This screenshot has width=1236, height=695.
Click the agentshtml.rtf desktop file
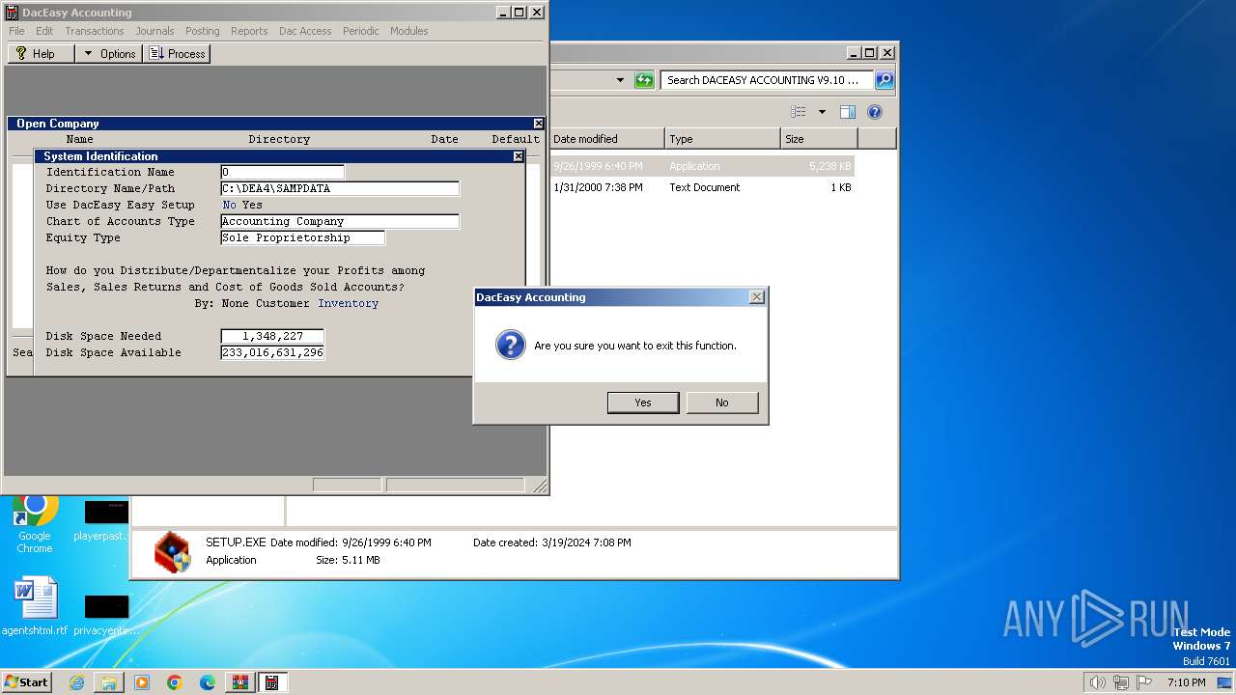click(35, 607)
